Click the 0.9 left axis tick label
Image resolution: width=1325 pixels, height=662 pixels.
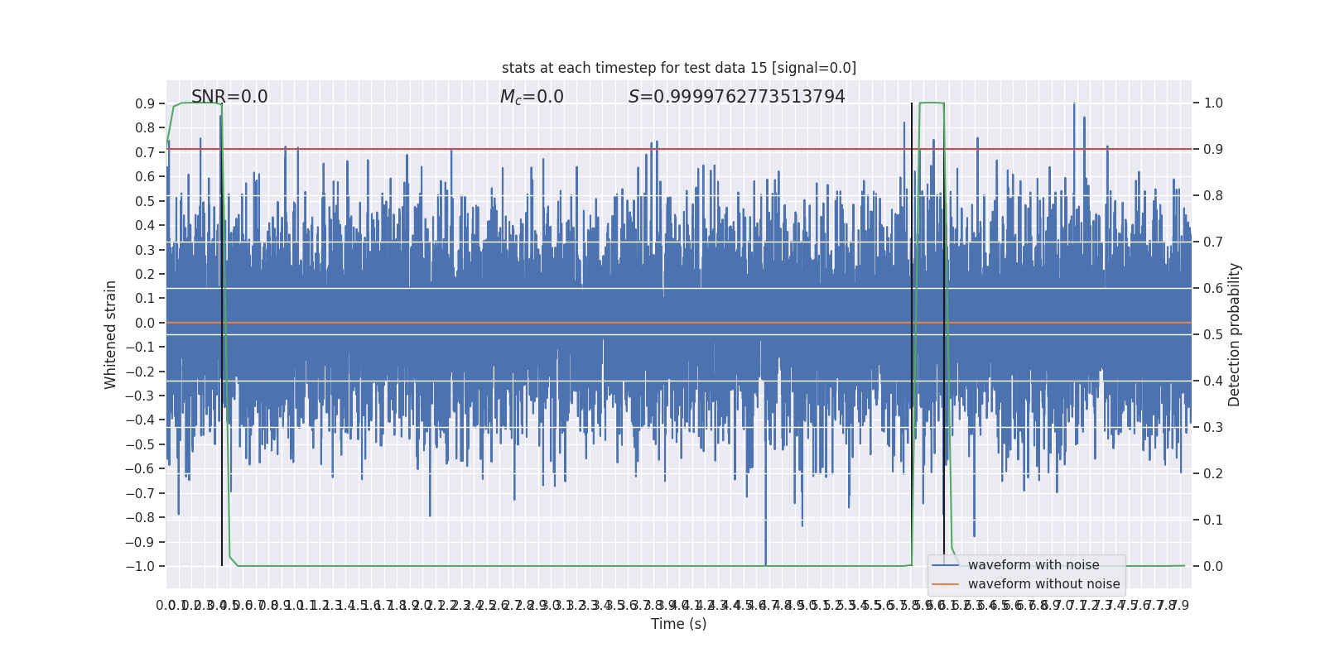pyautogui.click(x=145, y=103)
